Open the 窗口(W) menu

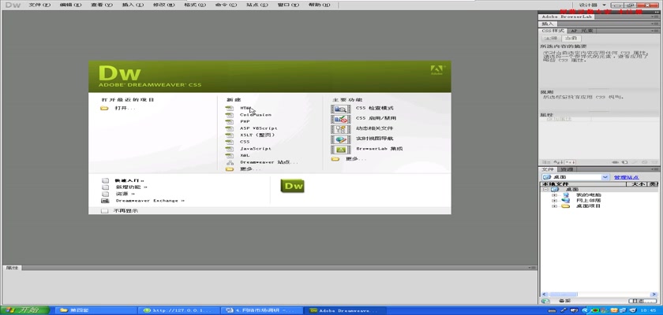coord(288,5)
